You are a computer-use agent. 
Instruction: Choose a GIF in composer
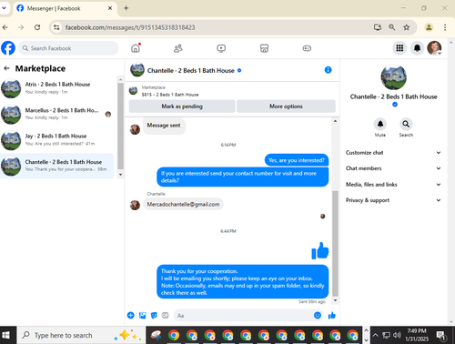(166, 316)
